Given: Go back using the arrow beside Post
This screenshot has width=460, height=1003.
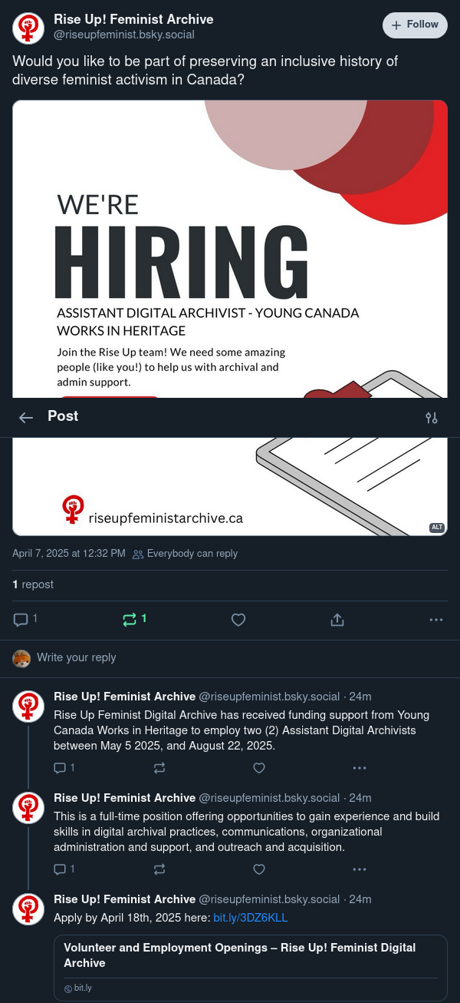Looking at the screenshot, I should tap(26, 417).
